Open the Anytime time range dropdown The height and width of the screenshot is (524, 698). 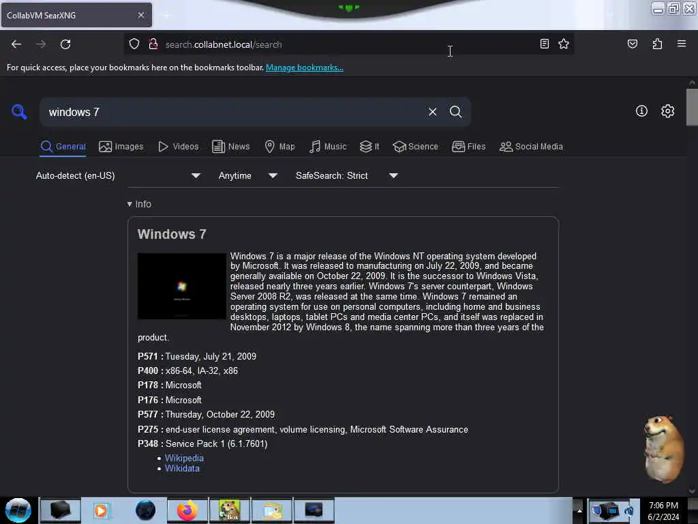247,175
